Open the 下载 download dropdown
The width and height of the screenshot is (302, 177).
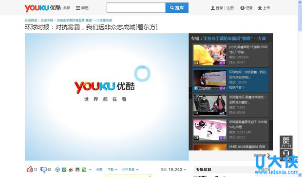113,170
